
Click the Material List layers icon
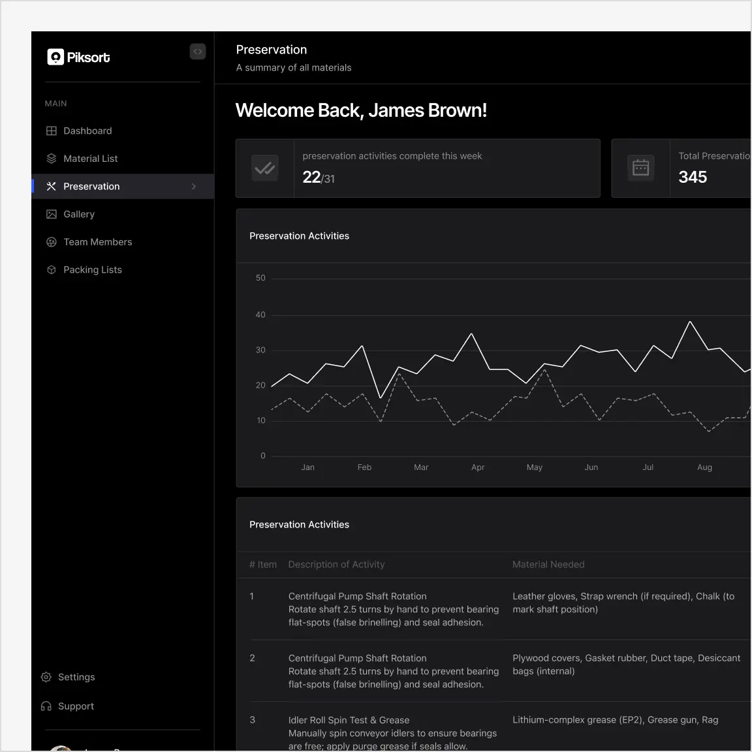pos(52,158)
